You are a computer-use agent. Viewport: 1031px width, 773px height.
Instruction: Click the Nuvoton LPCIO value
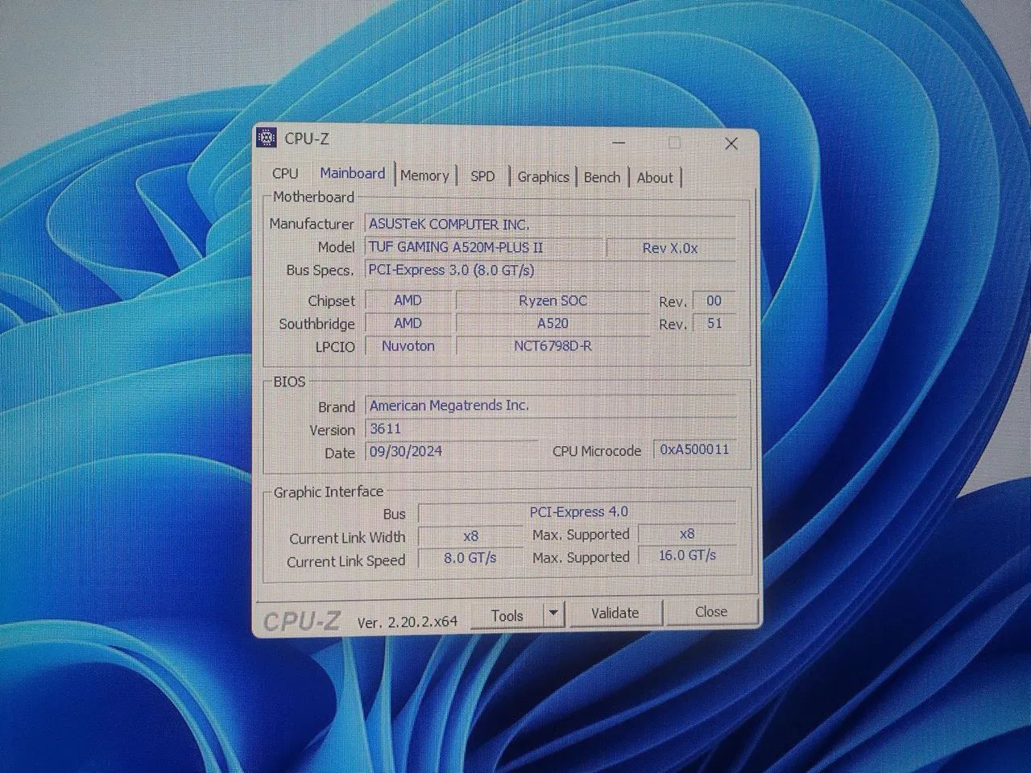coord(408,345)
